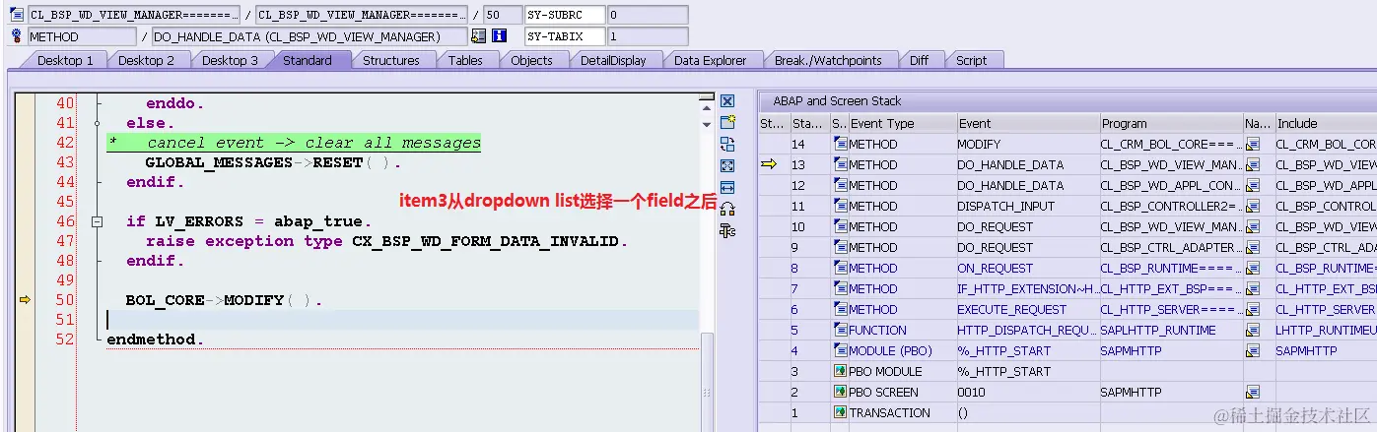Viewport: 1377px width, 432px height.
Task: Click code line GLOBAL_MESSAGES->RESET( )
Action: click(x=273, y=162)
